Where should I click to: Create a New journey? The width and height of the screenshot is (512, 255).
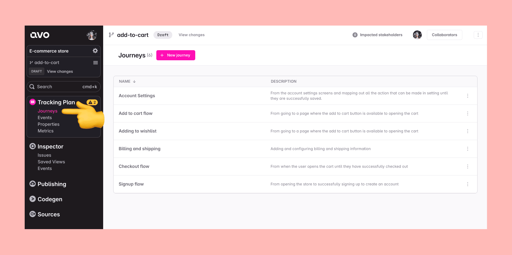tap(176, 55)
